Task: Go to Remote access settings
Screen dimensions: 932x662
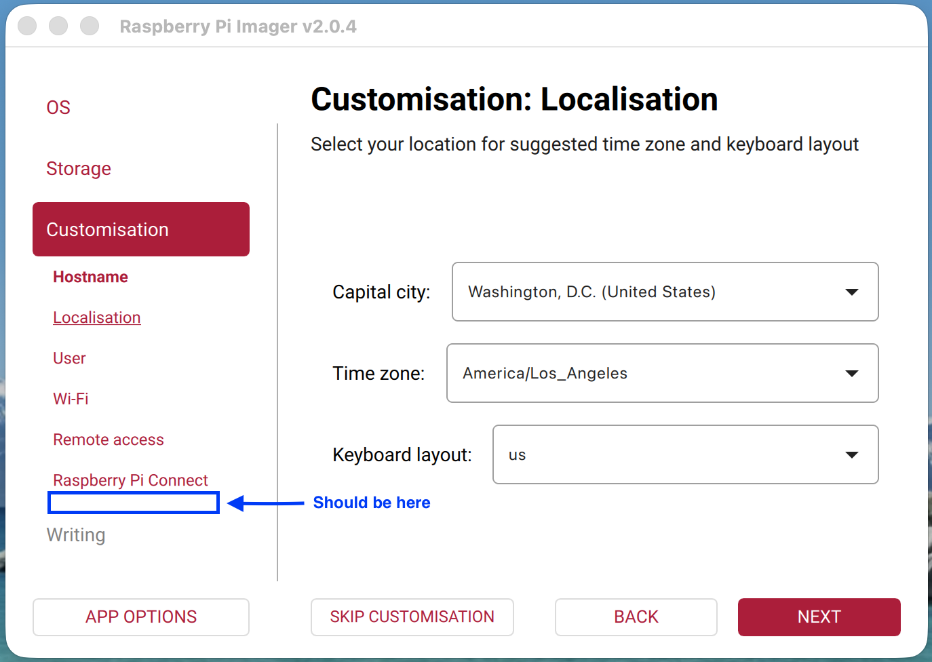Action: click(109, 440)
